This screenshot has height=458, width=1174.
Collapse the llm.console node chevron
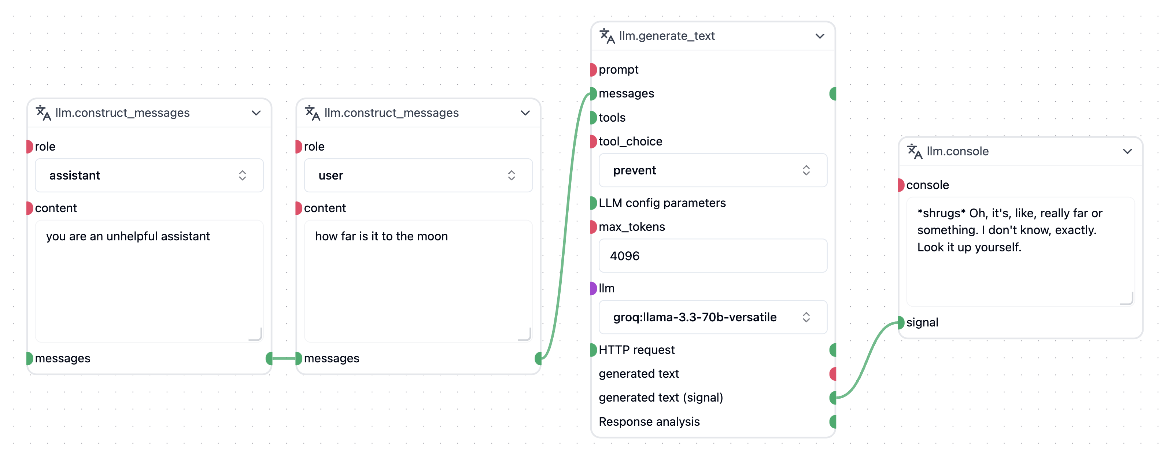point(1127,151)
